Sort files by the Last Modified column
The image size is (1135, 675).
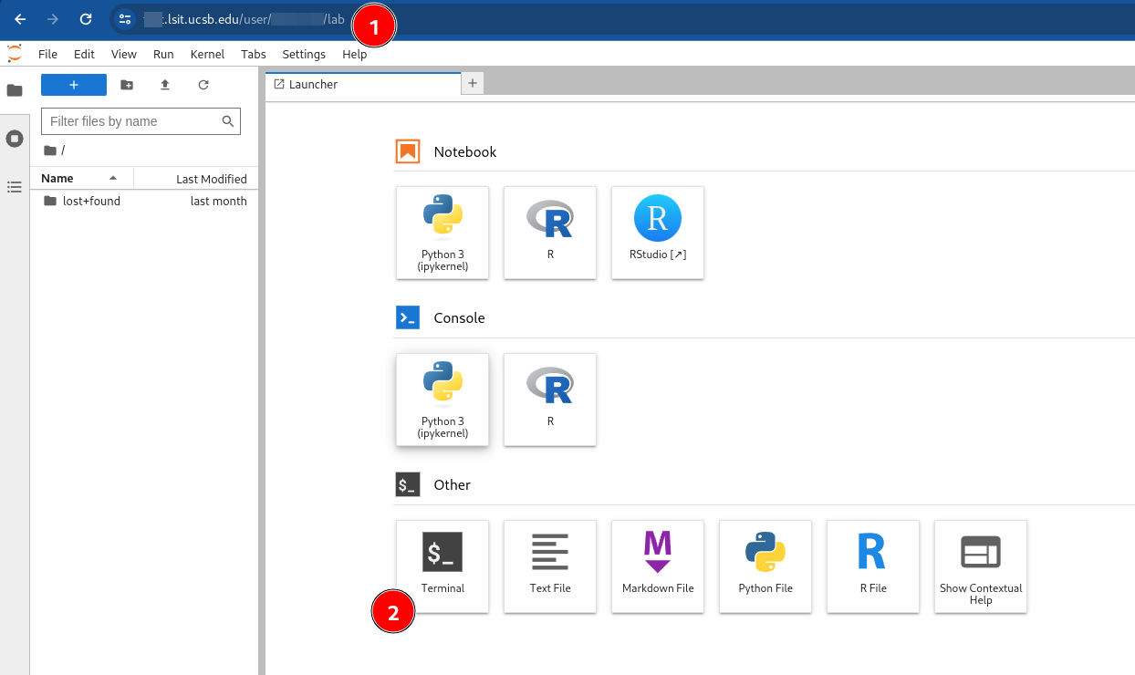coord(197,179)
